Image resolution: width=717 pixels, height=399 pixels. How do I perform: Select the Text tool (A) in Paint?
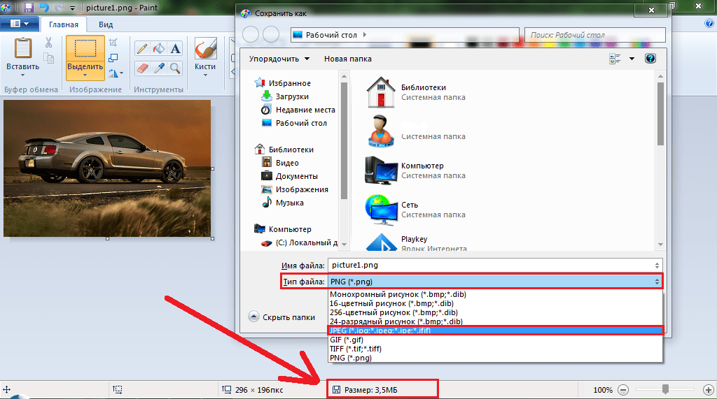[175, 48]
